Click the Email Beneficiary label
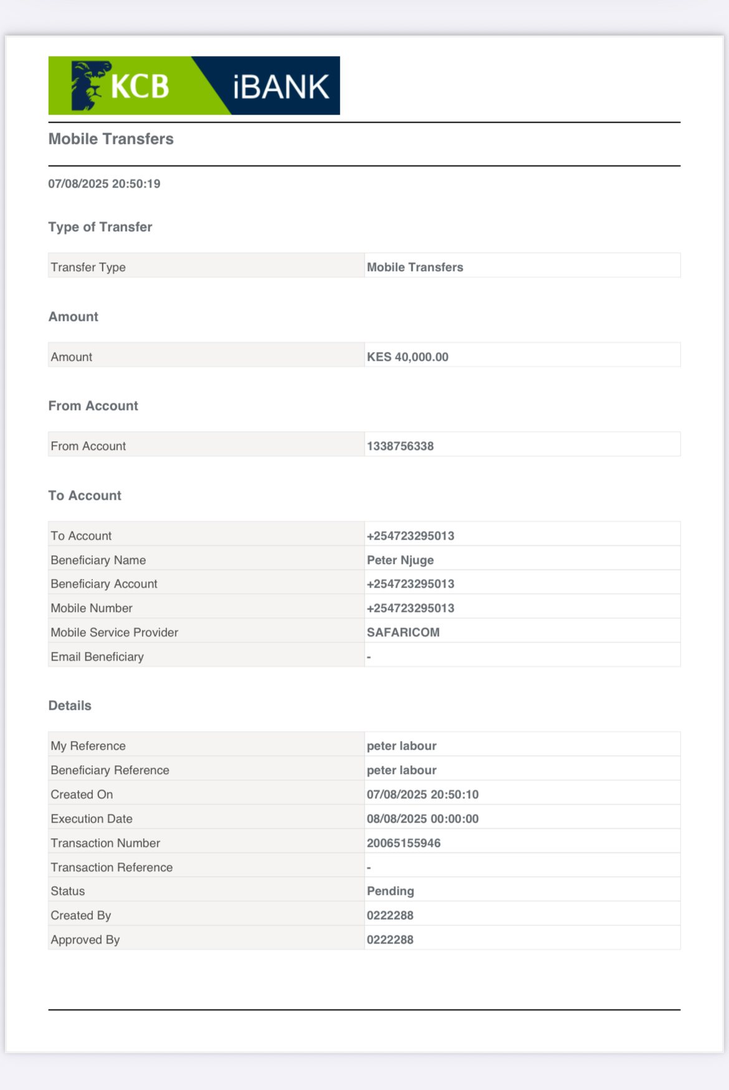This screenshot has width=729, height=1090. [97, 657]
